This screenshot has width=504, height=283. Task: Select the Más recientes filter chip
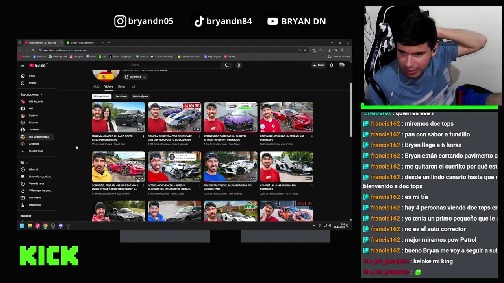[102, 96]
